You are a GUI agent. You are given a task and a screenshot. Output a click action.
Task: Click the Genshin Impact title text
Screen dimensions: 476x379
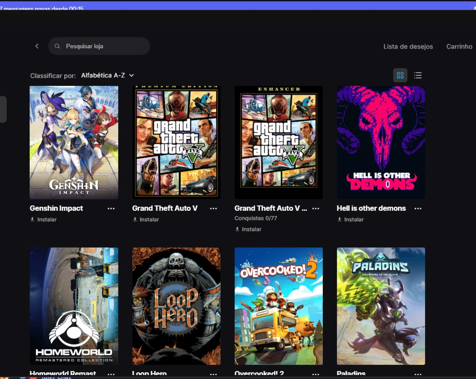[x=56, y=208]
